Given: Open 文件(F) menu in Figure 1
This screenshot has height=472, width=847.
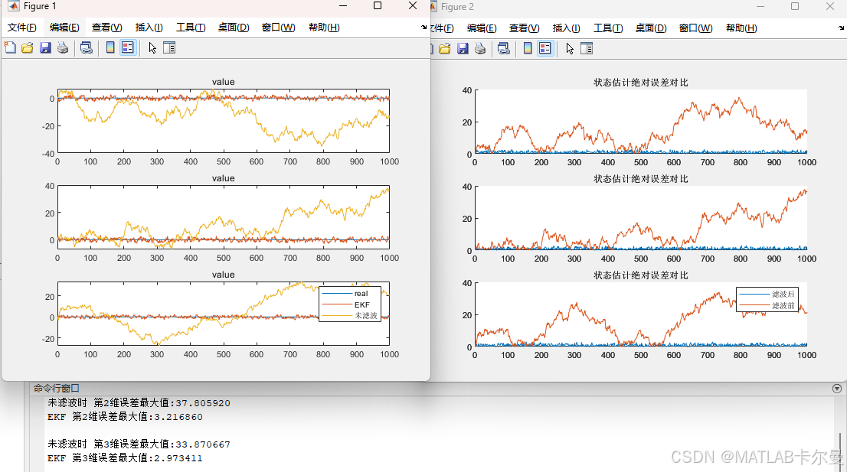Looking at the screenshot, I should click(21, 28).
